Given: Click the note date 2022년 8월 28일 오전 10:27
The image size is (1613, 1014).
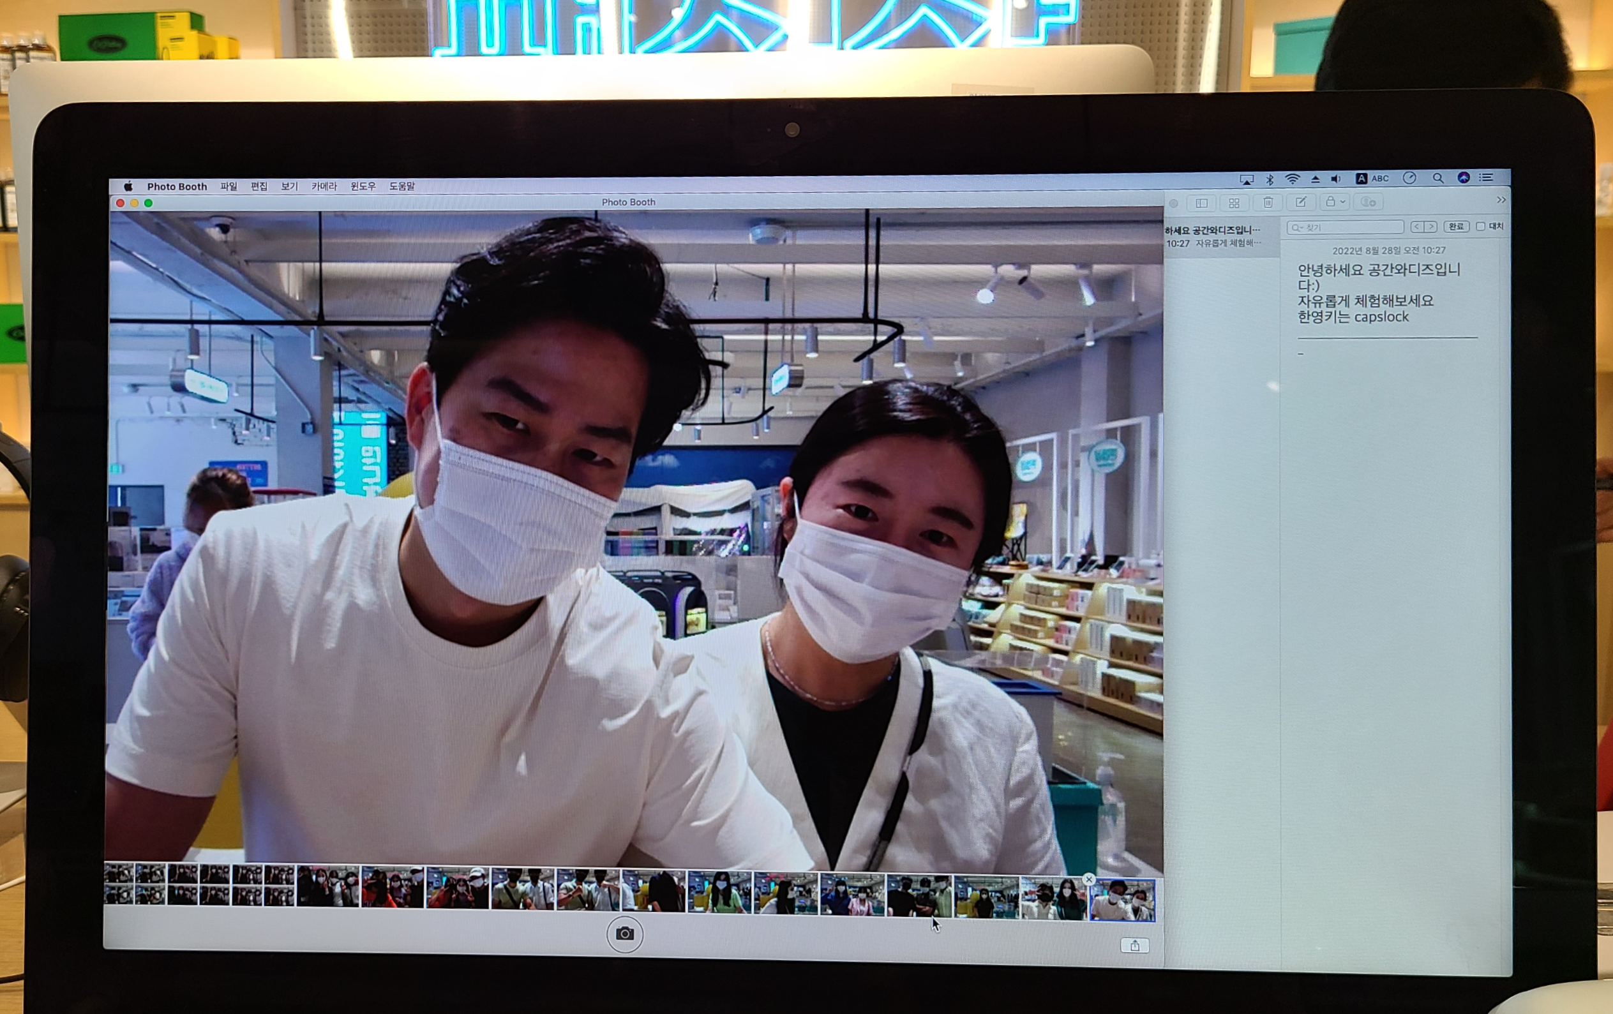Looking at the screenshot, I should tap(1388, 250).
